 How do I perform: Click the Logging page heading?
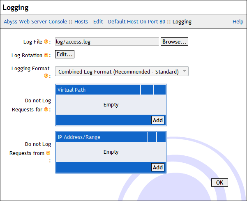(x=16, y=7)
